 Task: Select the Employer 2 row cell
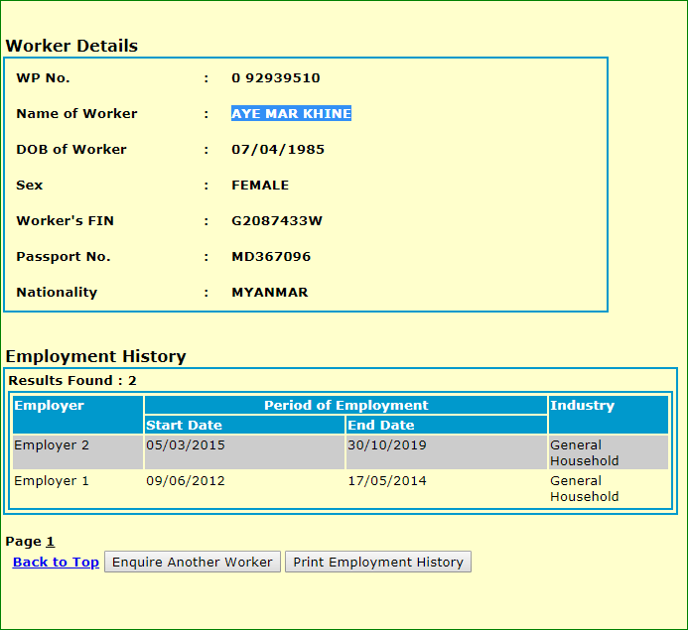tap(52, 445)
